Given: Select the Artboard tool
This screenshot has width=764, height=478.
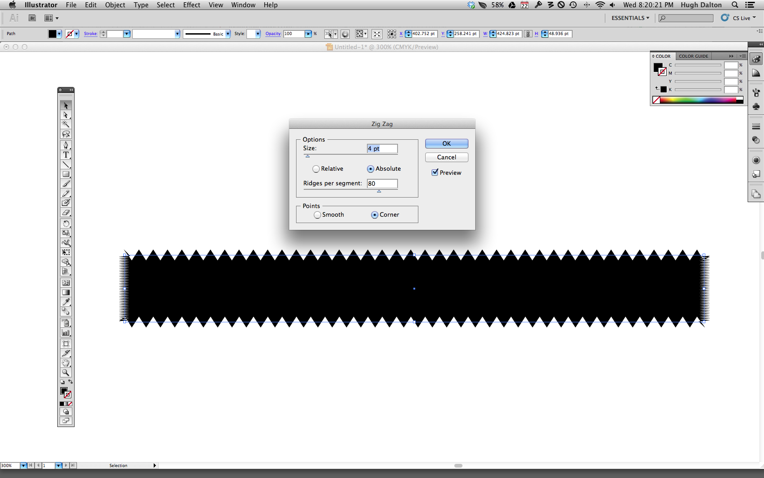Looking at the screenshot, I should [66, 344].
